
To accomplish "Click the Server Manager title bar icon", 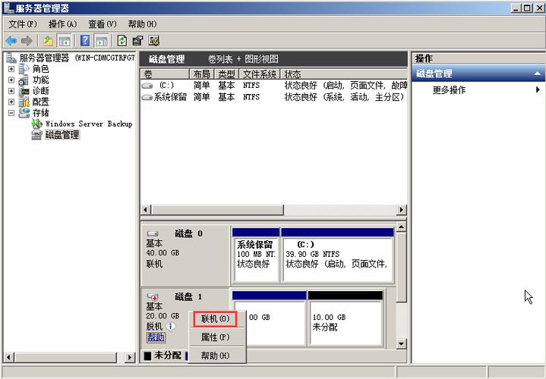I will point(8,8).
